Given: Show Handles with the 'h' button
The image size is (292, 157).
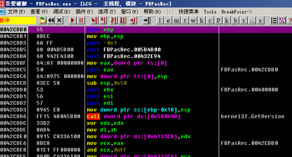Looking at the screenshot, I should 202,20.
